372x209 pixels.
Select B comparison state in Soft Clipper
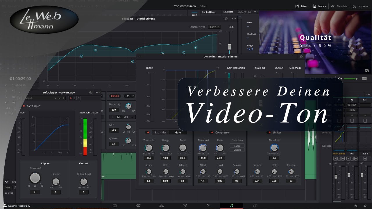pos(78,98)
